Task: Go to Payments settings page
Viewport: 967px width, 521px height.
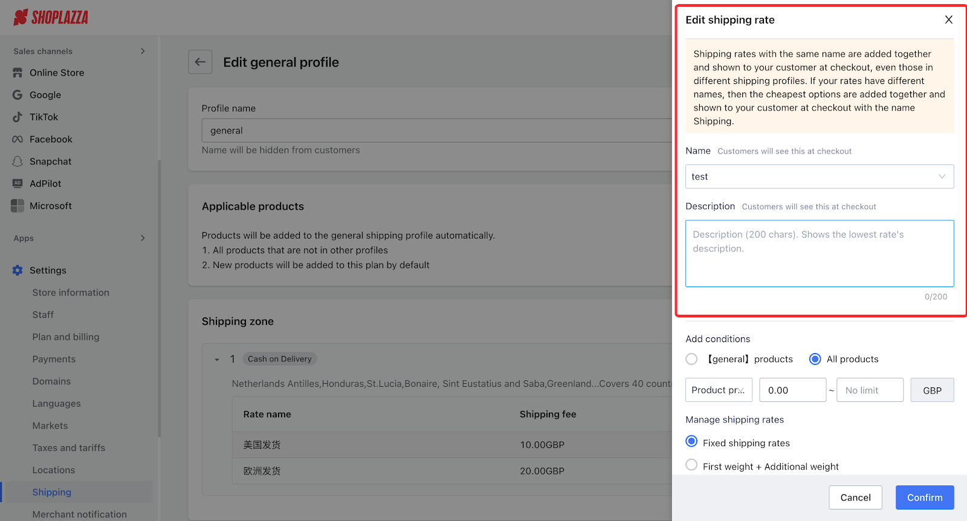Action: 54,359
